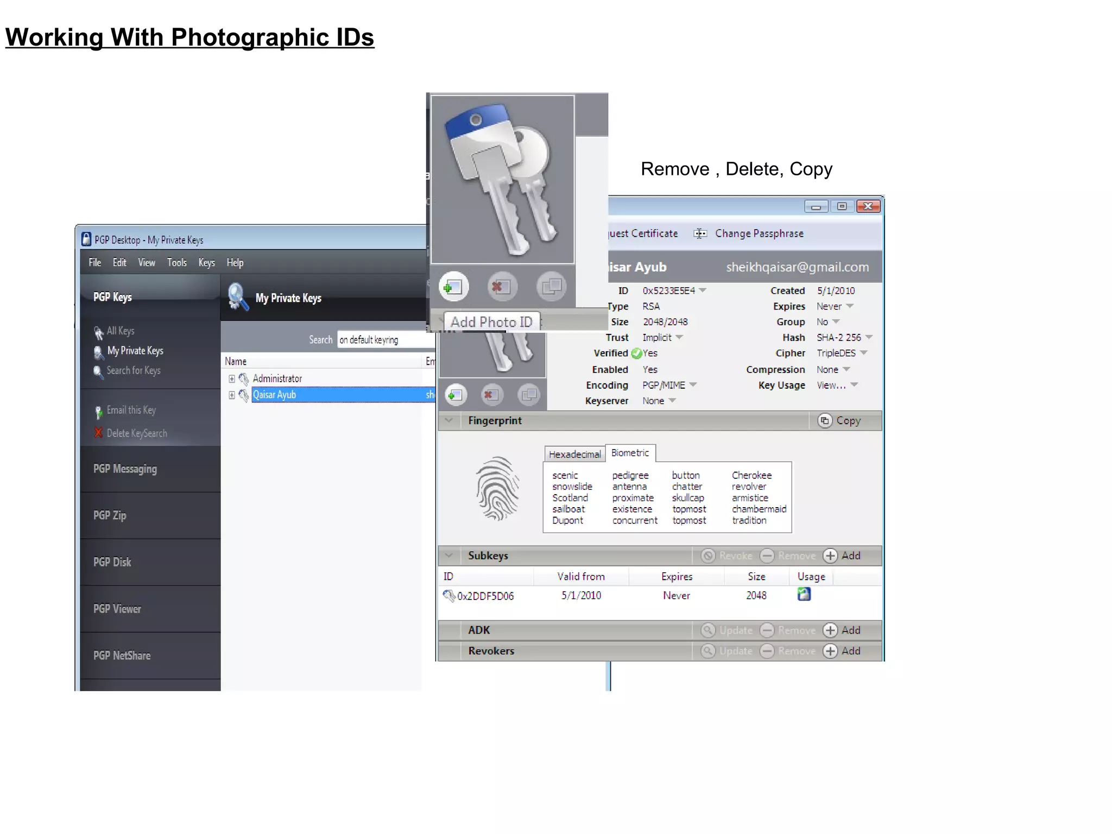1112x834 pixels.
Task: Open the Group No dropdown
Action: point(836,321)
